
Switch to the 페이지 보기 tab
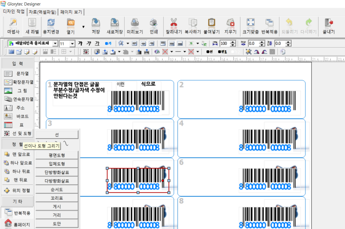point(71,12)
